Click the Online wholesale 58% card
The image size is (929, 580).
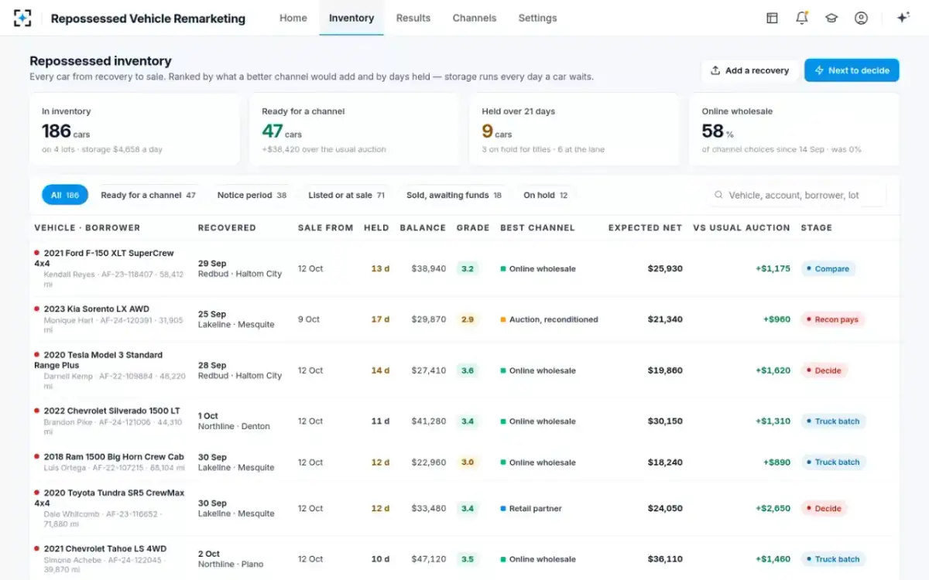(x=794, y=129)
